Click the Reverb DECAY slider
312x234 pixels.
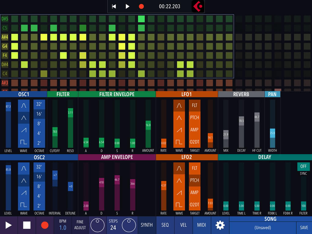tap(241, 124)
